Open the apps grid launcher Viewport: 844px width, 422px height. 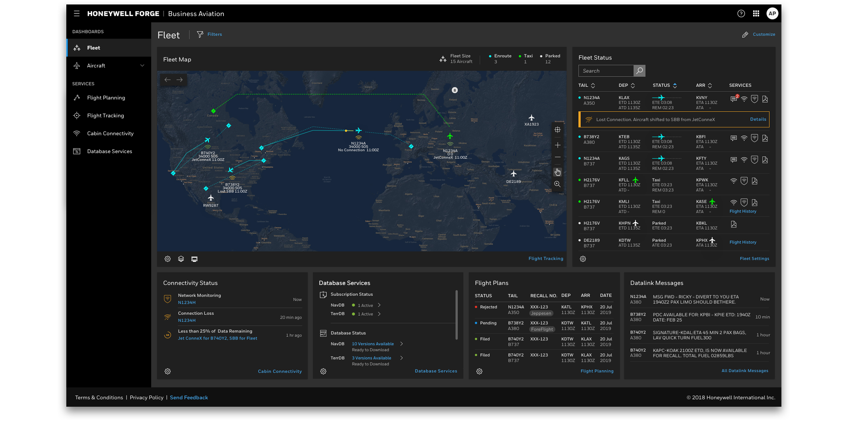[756, 14]
